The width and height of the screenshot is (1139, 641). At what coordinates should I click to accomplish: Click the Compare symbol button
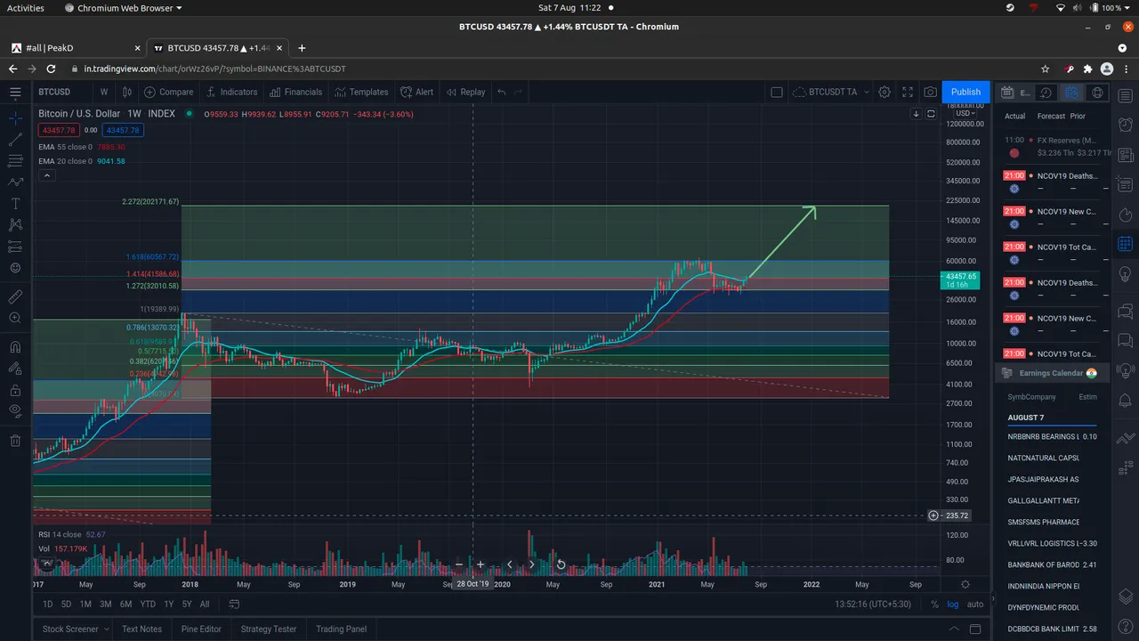(169, 92)
